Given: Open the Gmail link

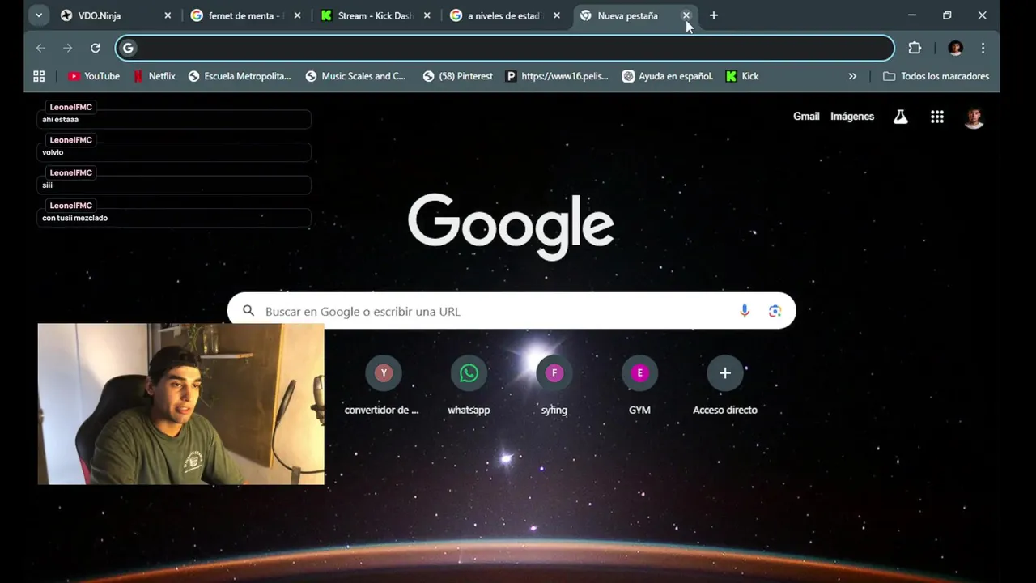Looking at the screenshot, I should [x=806, y=117].
